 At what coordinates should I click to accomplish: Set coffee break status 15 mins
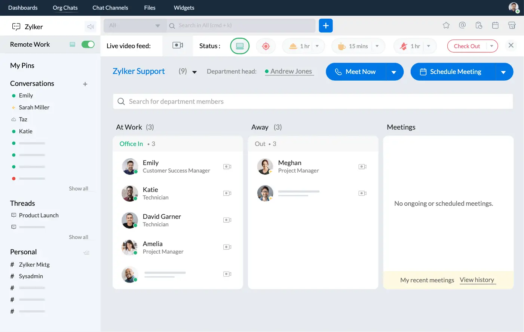tap(353, 46)
